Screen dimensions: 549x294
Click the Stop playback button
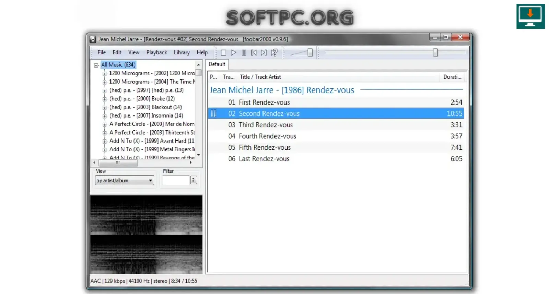click(223, 52)
